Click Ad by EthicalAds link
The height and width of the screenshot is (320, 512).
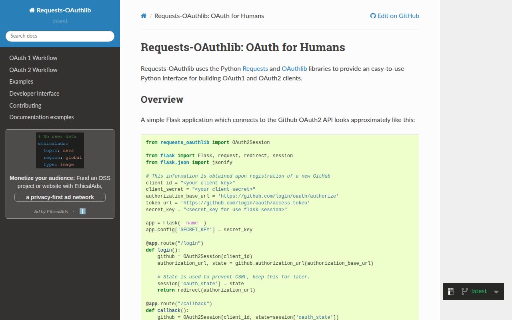click(51, 211)
